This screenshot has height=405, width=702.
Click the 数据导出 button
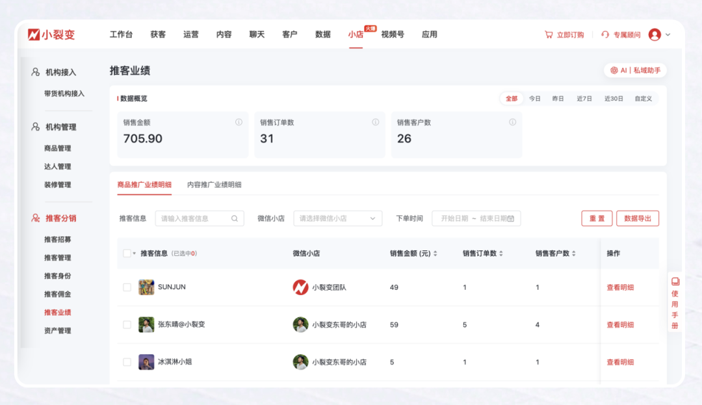638,218
